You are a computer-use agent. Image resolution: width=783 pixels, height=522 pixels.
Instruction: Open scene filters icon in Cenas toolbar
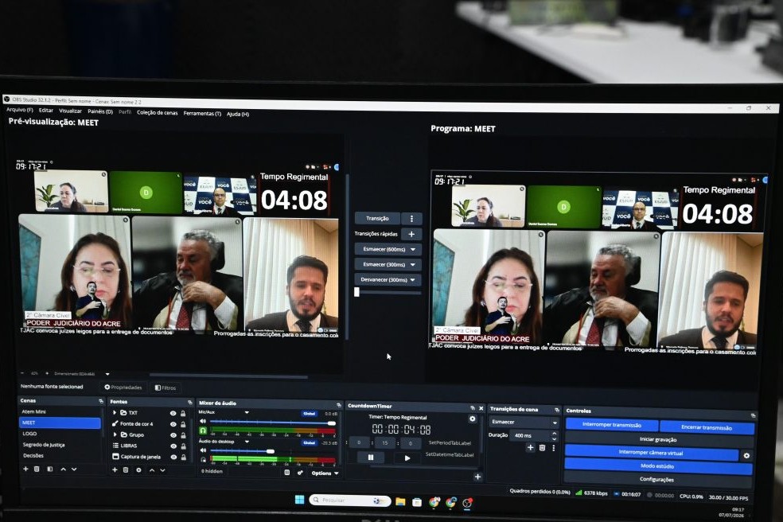click(x=50, y=469)
